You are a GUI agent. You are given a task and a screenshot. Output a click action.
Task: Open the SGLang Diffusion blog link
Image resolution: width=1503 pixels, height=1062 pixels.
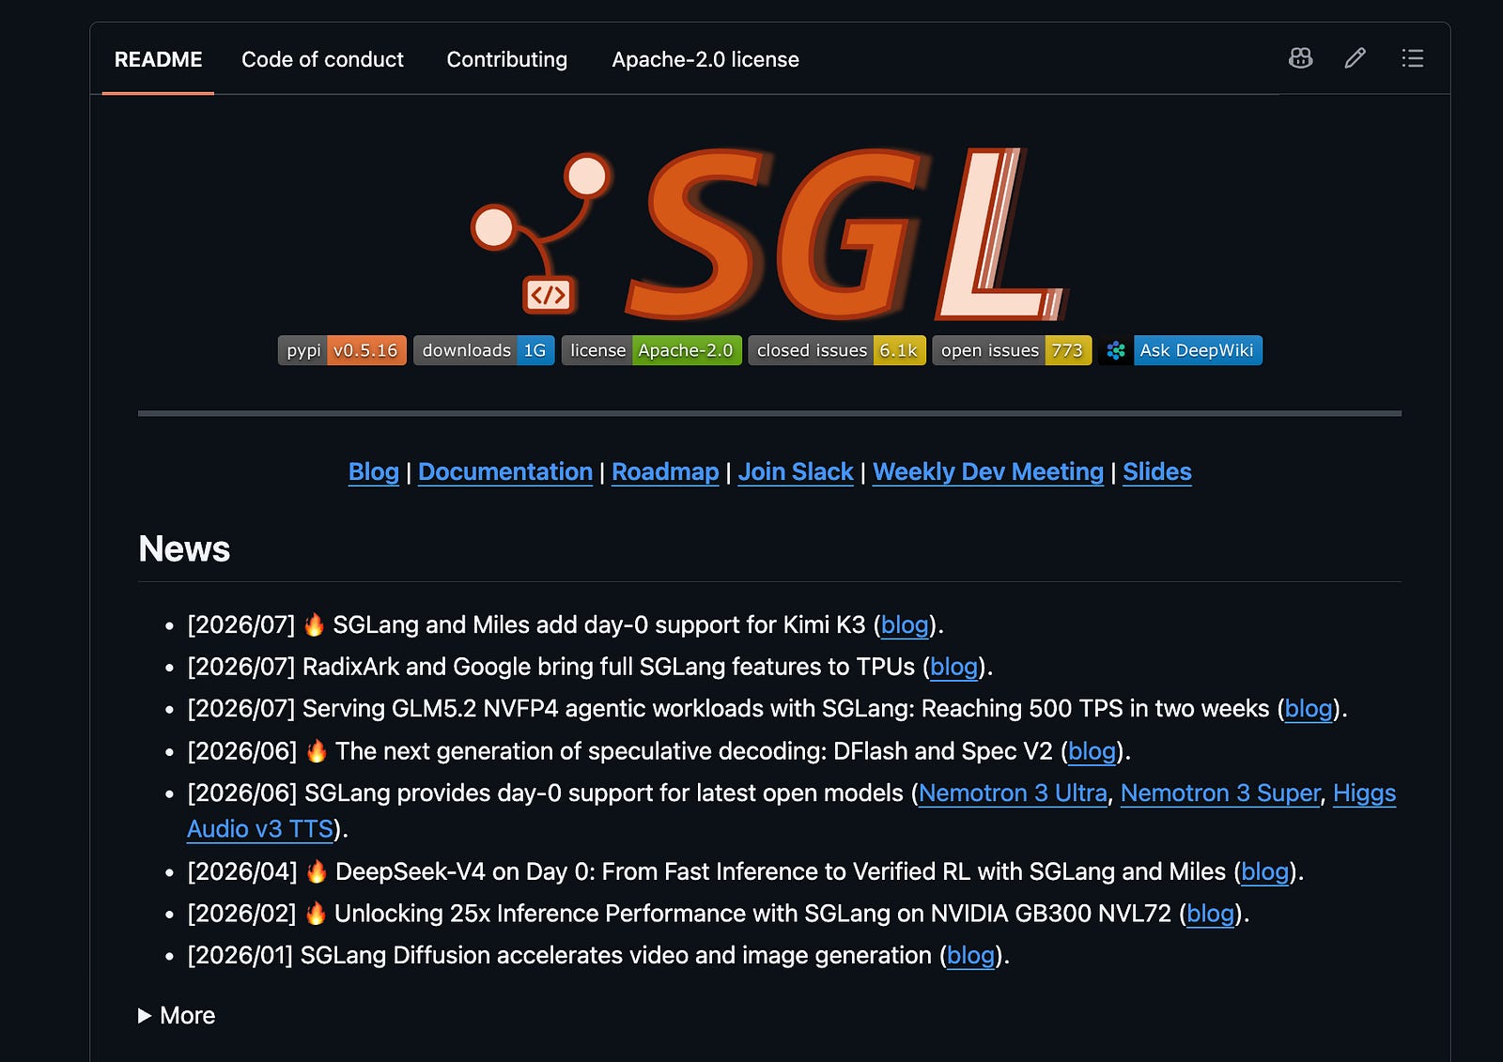(970, 956)
